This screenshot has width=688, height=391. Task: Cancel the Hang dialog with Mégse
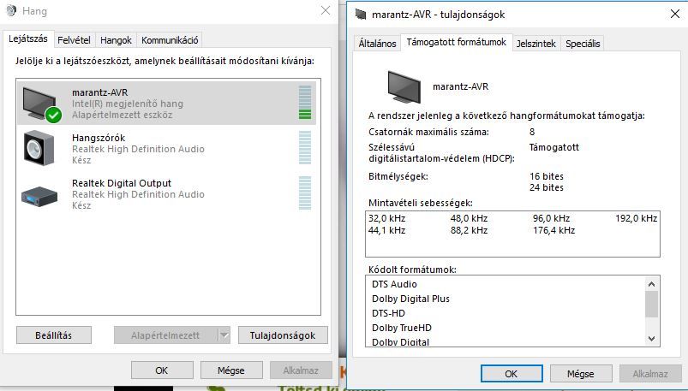[x=231, y=370]
